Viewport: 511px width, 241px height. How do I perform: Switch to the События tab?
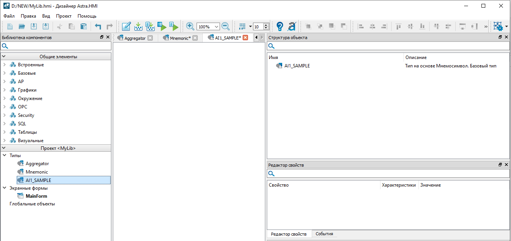(x=324, y=234)
